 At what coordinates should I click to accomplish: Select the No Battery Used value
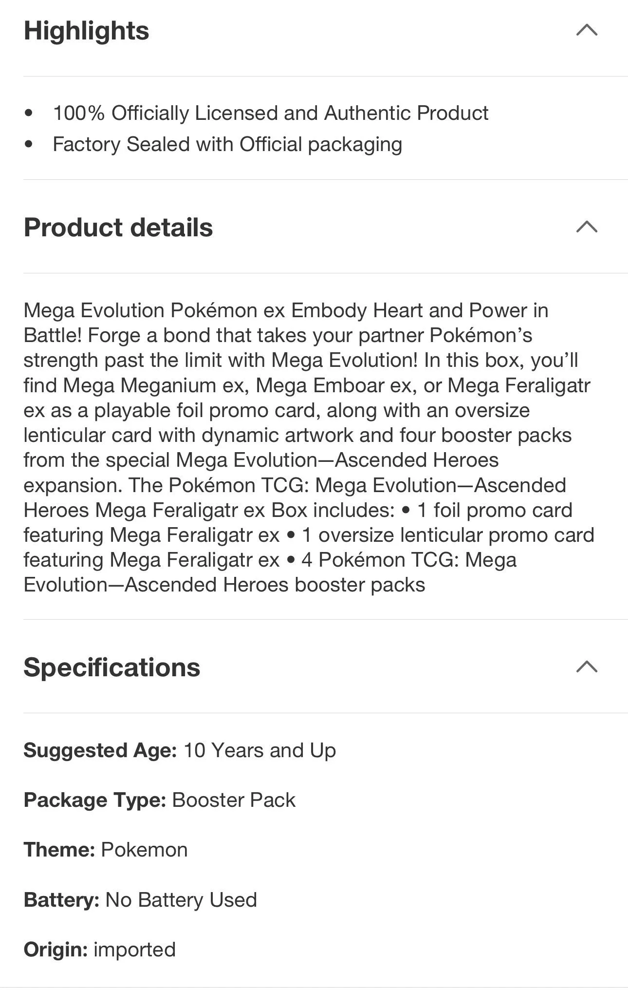tap(181, 900)
